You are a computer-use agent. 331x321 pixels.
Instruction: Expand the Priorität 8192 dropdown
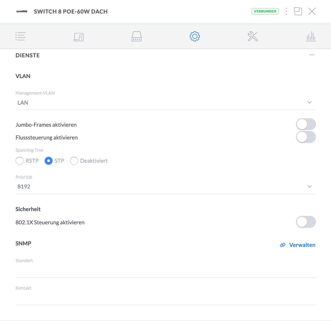pos(166,187)
